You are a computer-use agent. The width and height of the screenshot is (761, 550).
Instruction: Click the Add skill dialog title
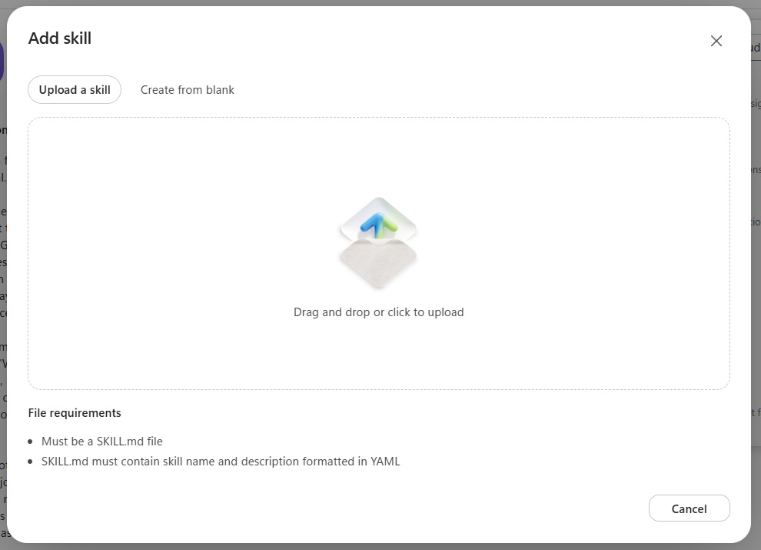coord(60,38)
